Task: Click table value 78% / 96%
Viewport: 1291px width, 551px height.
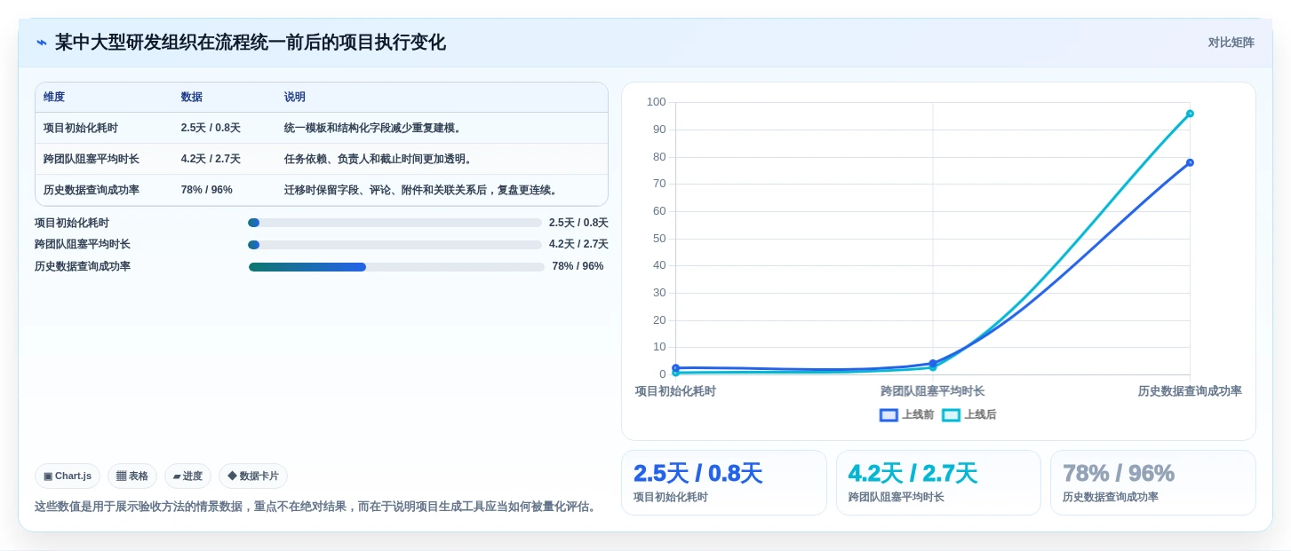Action: pos(207,190)
